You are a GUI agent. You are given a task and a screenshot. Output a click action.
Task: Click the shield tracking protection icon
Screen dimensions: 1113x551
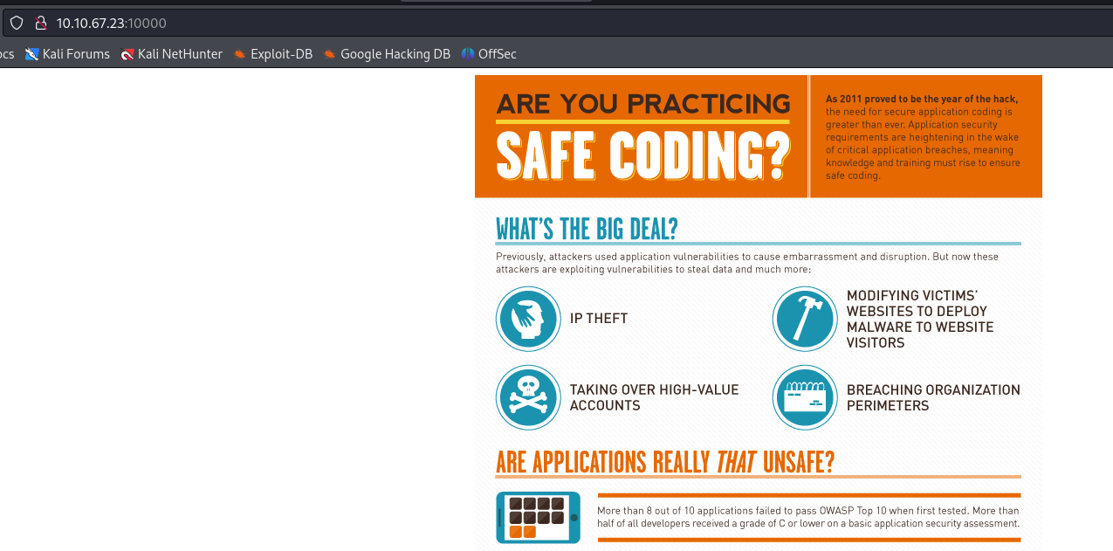[x=17, y=24]
